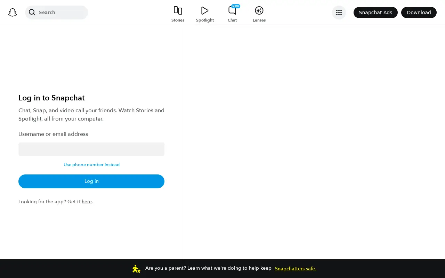This screenshot has height=278, width=445.
Task: Click the Snapchat Ads button
Action: pos(375,13)
